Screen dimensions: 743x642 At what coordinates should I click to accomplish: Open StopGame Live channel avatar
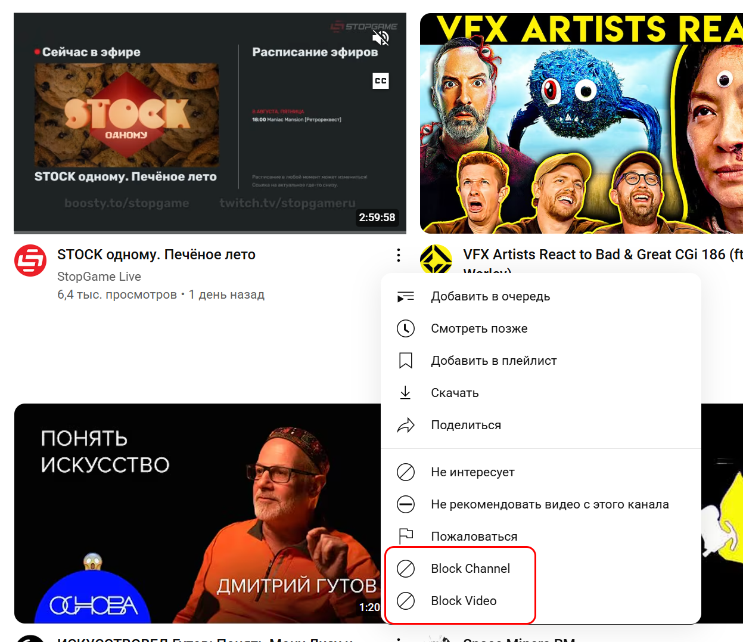pyautogui.click(x=30, y=260)
